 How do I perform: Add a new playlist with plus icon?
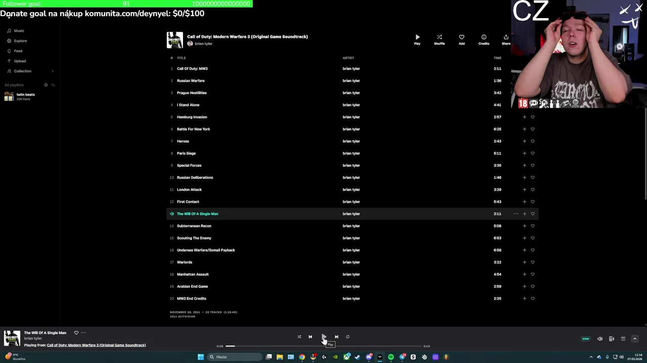pos(46,85)
